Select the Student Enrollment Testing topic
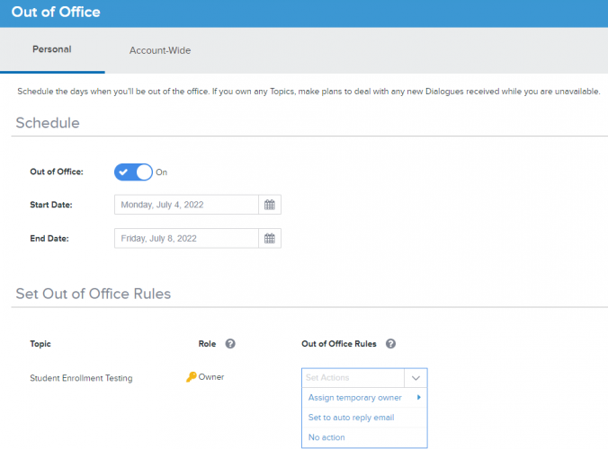 pos(81,378)
